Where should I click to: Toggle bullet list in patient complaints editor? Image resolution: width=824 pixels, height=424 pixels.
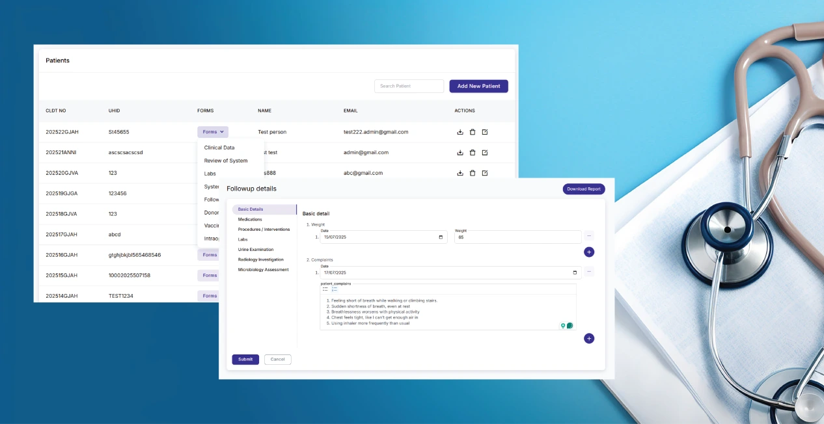click(325, 289)
